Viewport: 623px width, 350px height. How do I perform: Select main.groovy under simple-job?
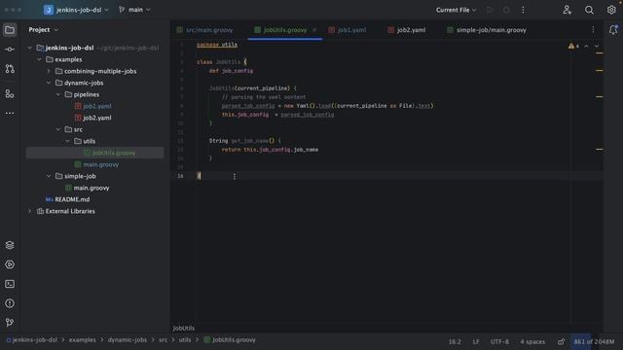pyautogui.click(x=88, y=188)
